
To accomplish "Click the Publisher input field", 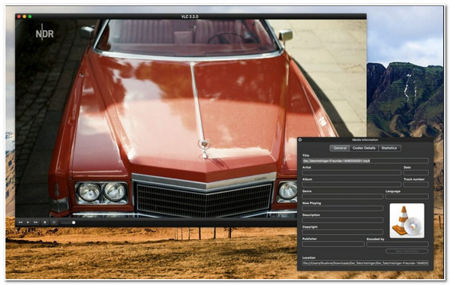I will point(333,244).
